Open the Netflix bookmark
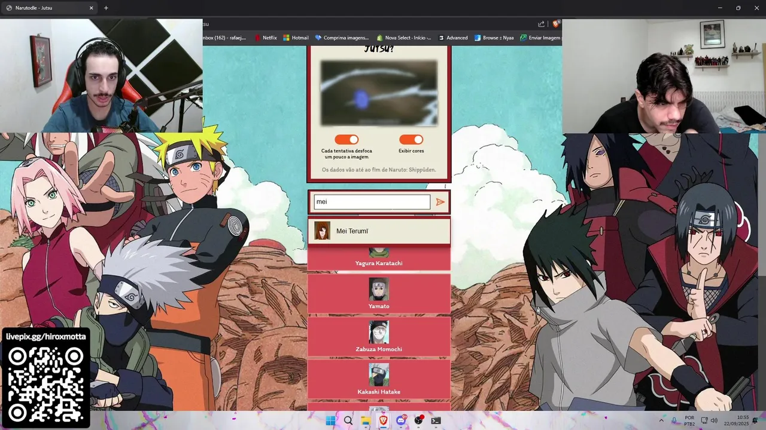This screenshot has width=766, height=430. tap(266, 38)
